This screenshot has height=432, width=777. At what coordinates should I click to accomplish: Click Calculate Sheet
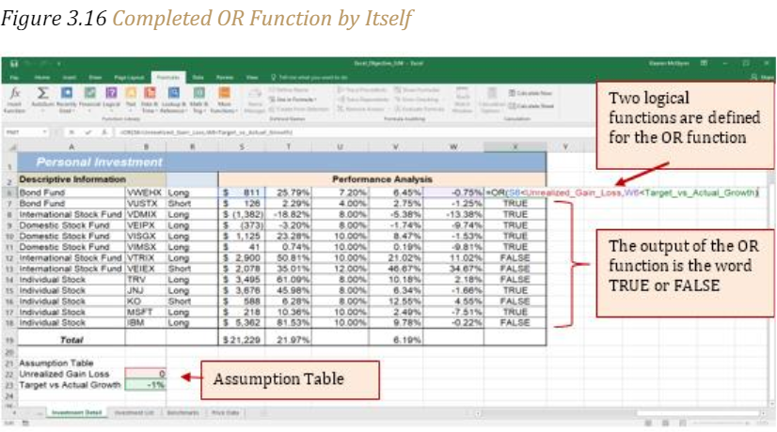531,106
